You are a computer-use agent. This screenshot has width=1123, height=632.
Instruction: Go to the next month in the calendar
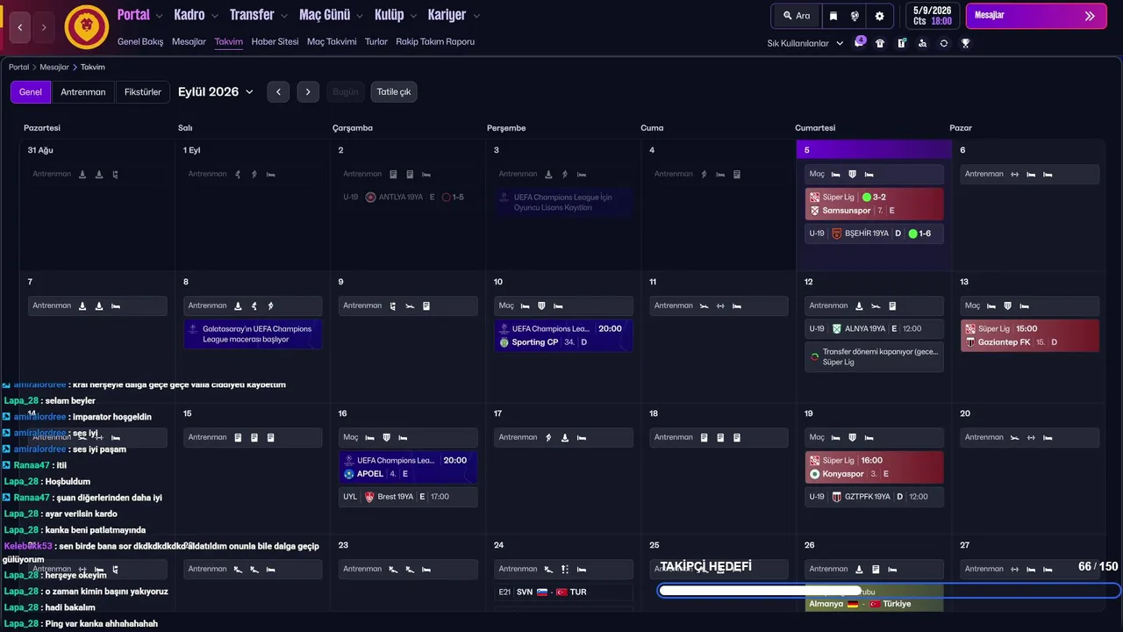[x=307, y=92]
